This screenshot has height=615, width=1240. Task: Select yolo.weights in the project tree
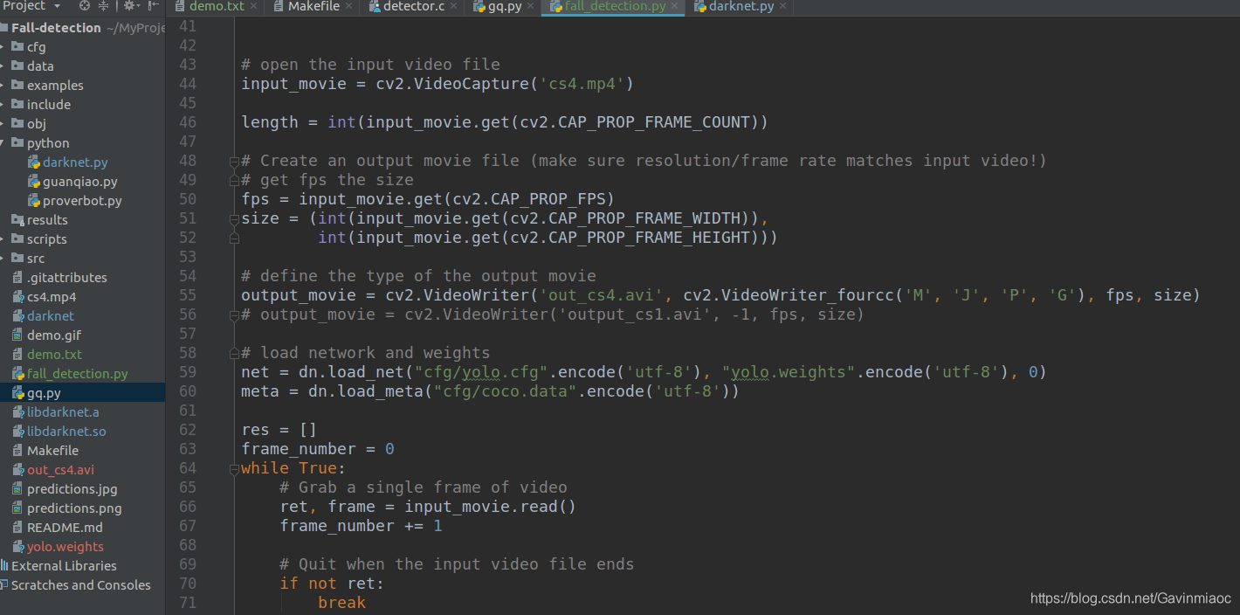pyautogui.click(x=65, y=547)
